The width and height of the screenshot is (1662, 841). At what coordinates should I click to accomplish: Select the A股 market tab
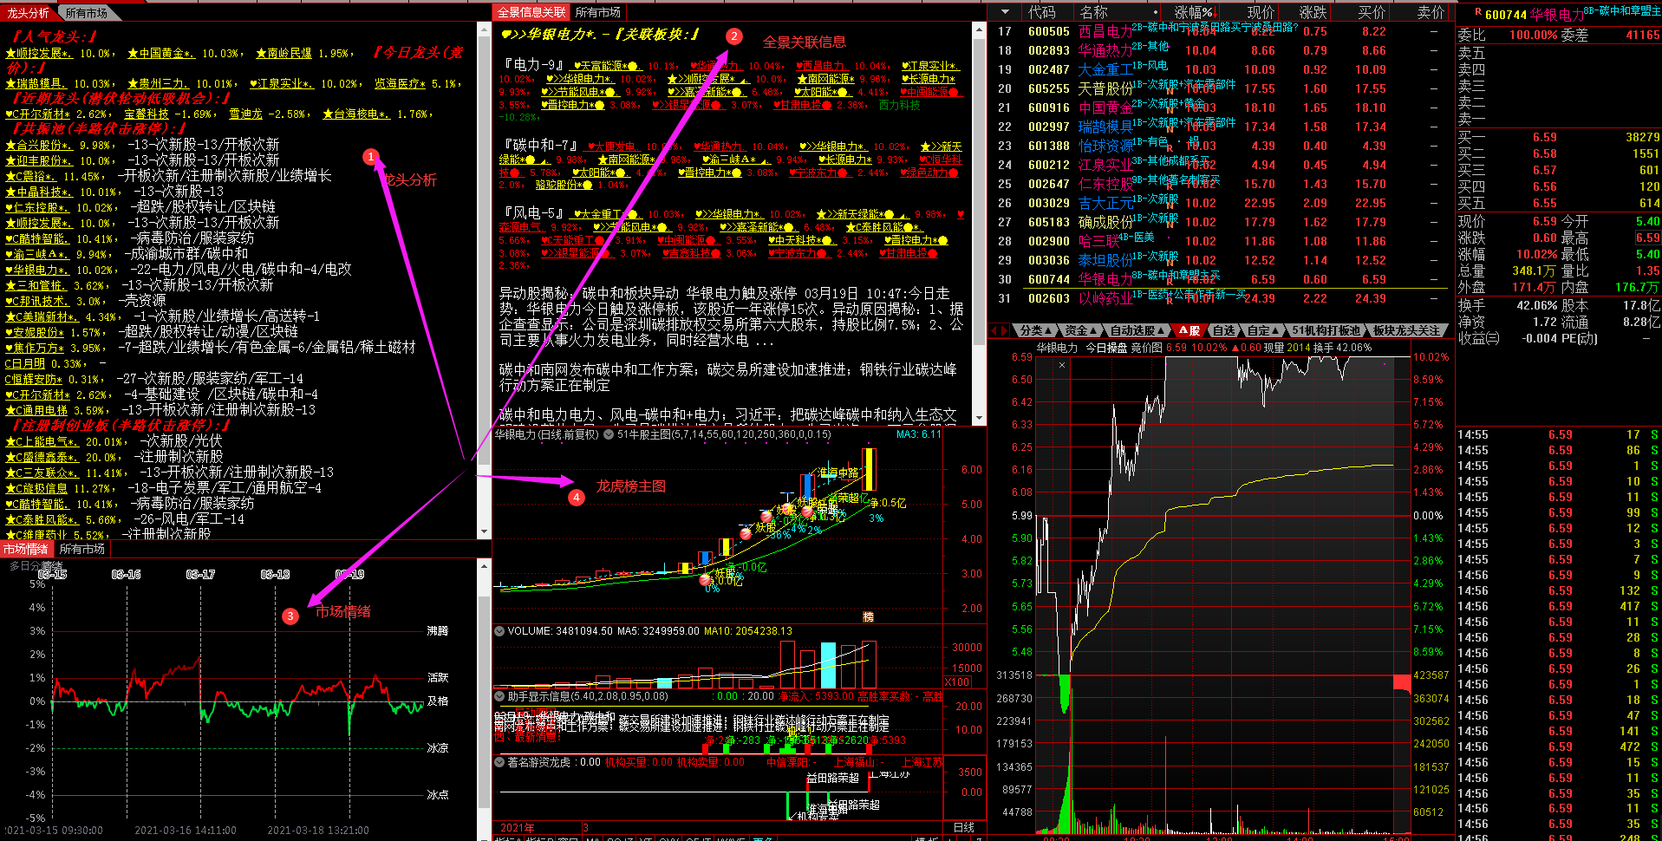point(1189,330)
